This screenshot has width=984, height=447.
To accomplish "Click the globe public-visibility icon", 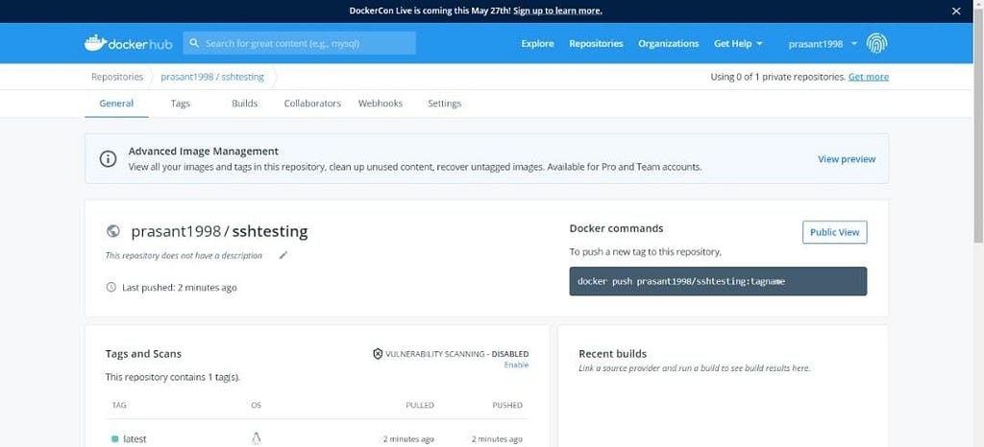I will coord(113,231).
